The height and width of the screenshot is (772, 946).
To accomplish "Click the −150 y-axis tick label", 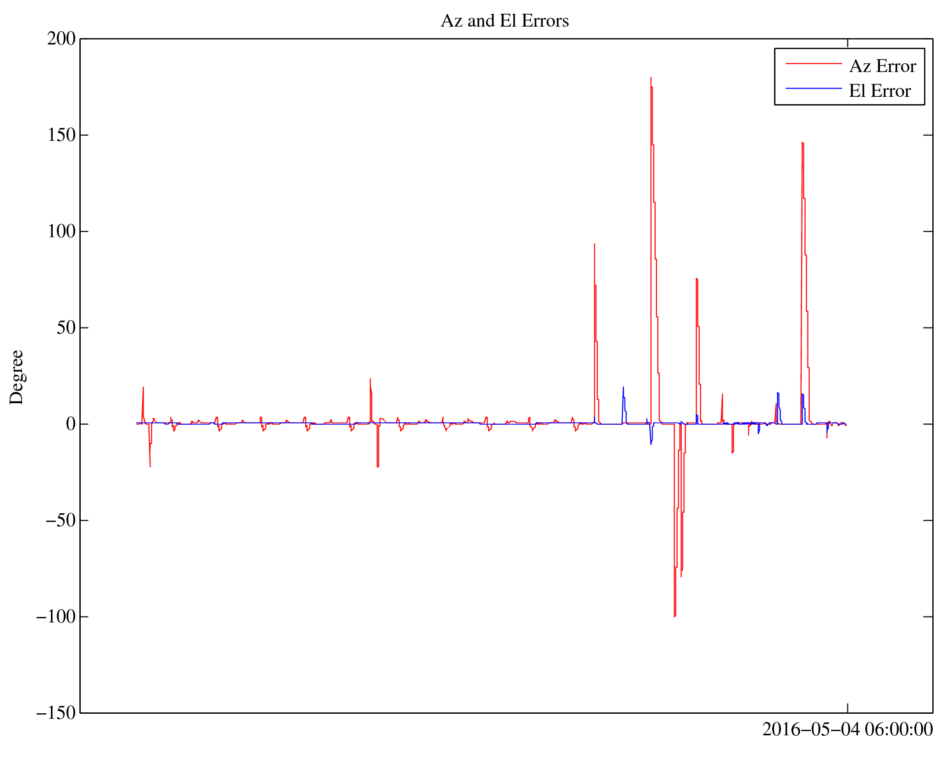I will point(55,713).
